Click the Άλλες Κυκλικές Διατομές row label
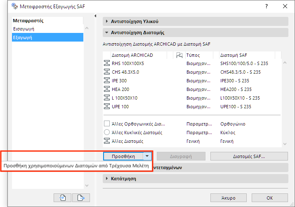This screenshot has height=207, width=295. [137, 133]
